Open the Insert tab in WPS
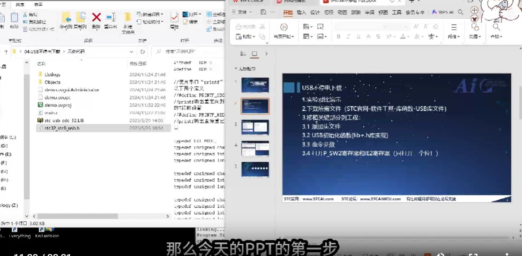The image size is (522, 256). coord(301,12)
